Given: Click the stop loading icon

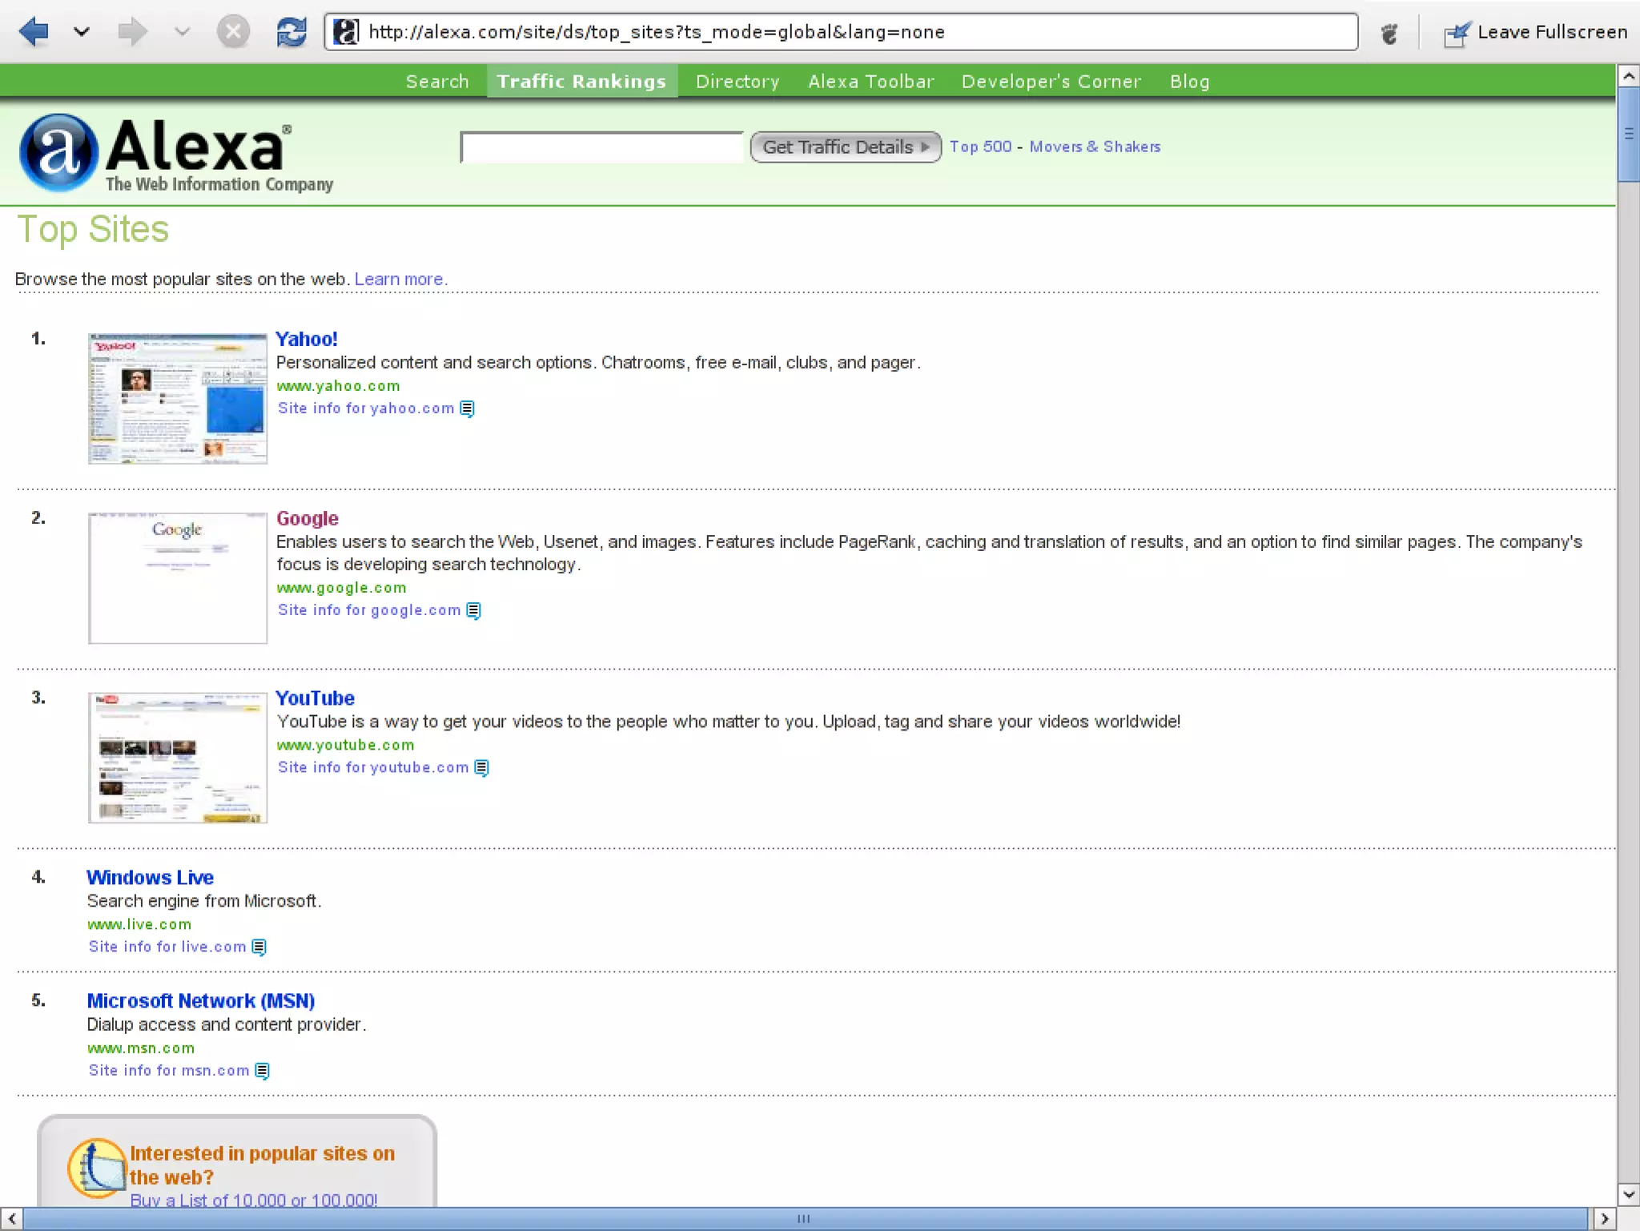Looking at the screenshot, I should (x=233, y=32).
